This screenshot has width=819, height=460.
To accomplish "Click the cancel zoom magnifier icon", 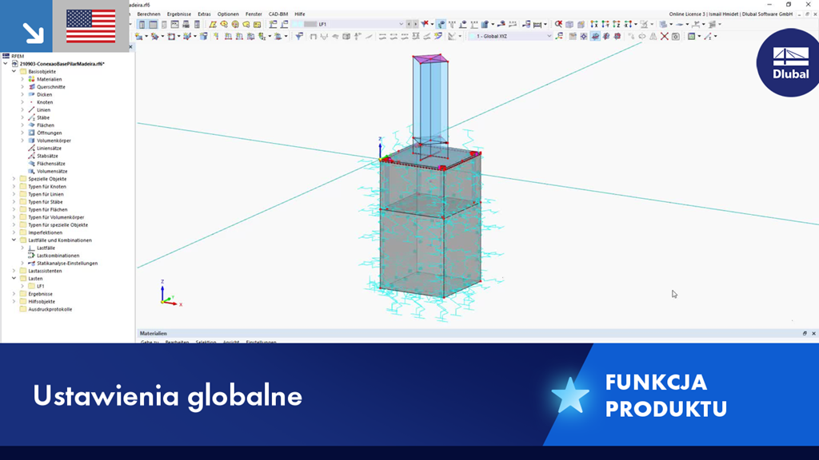I will click(558, 24).
